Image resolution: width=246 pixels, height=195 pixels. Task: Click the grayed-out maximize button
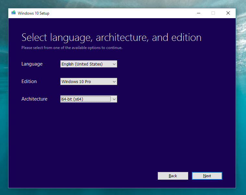213,13
